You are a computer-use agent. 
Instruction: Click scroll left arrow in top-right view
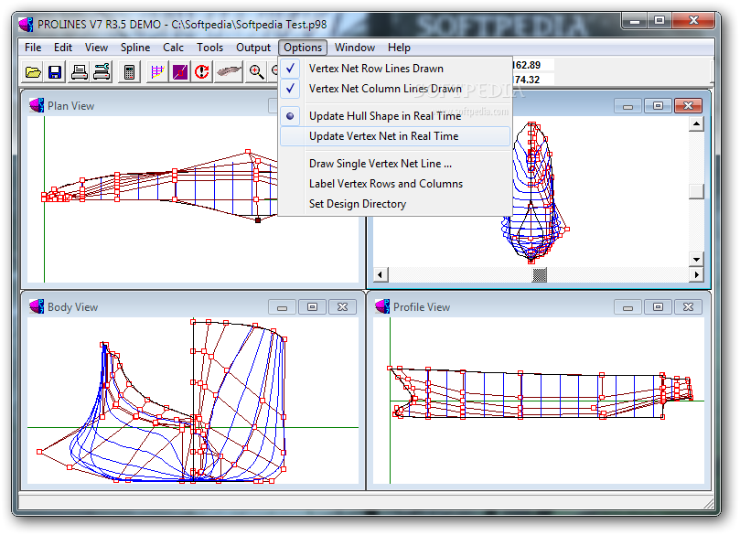(x=381, y=274)
